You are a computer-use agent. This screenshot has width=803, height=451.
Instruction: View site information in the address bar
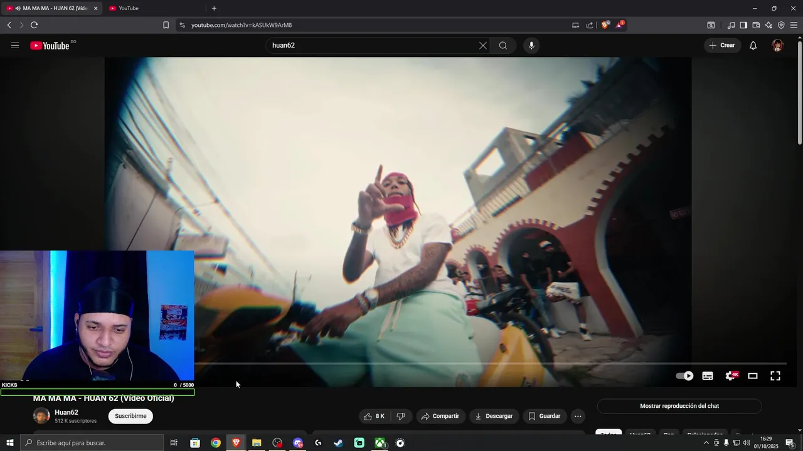(182, 25)
